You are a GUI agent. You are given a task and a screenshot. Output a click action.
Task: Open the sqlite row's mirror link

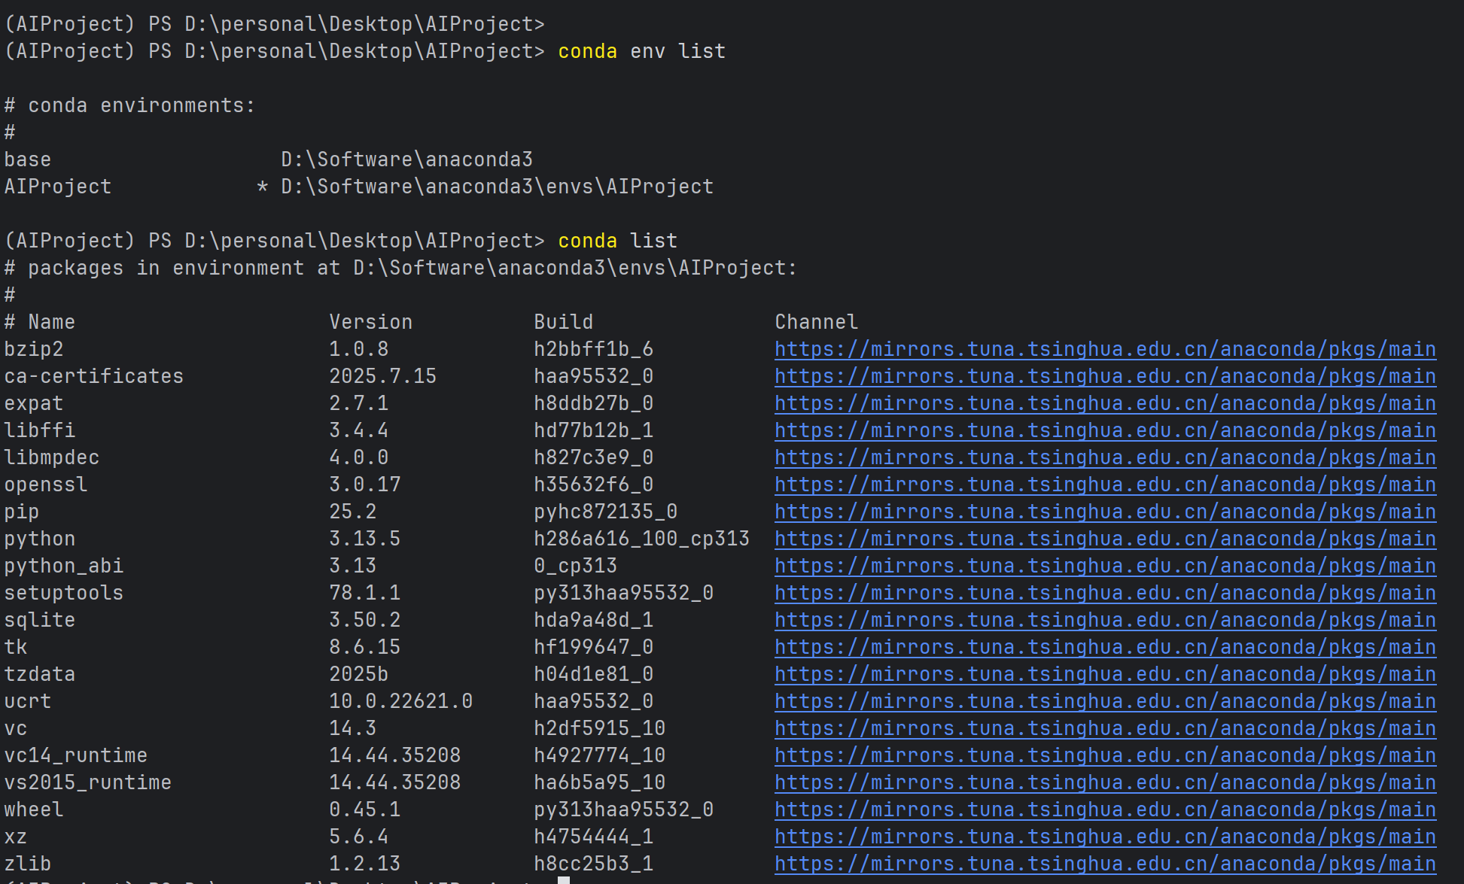click(x=1105, y=620)
